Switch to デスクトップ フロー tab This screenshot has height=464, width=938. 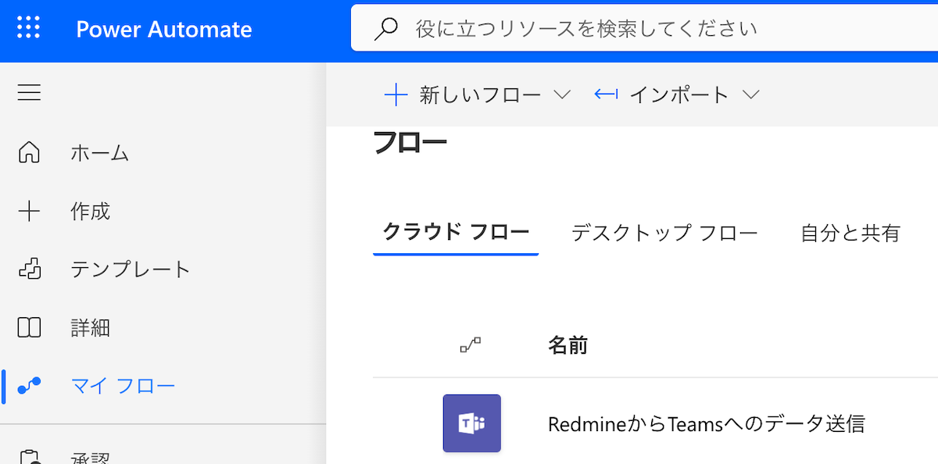(x=664, y=233)
